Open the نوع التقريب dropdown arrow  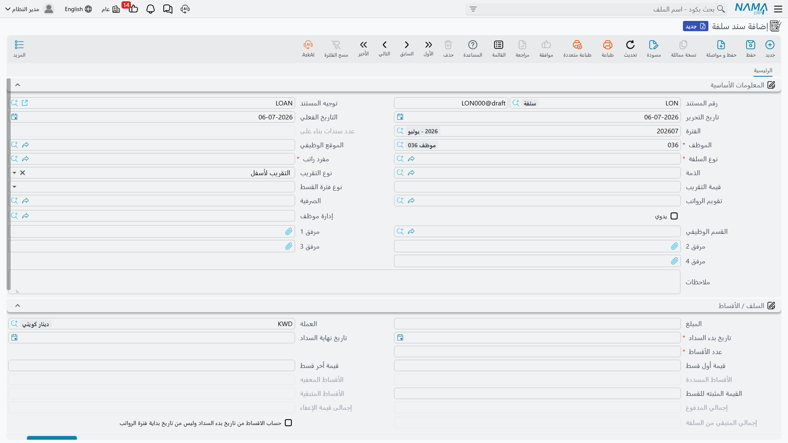coord(14,173)
